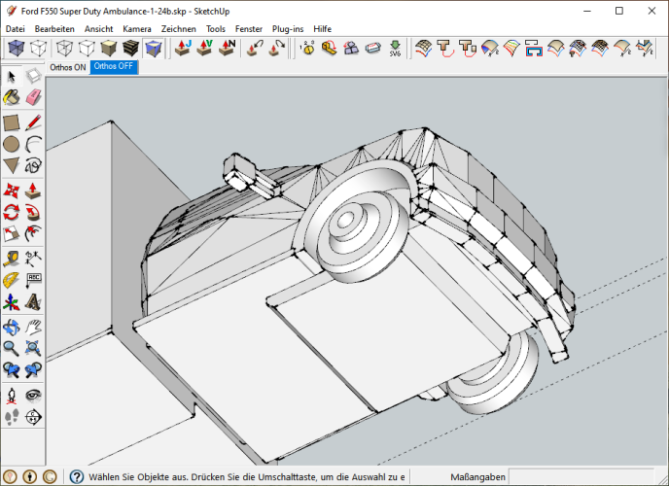Viewport: 669px width, 486px height.
Task: Click the green SVG export icon
Action: 395,49
